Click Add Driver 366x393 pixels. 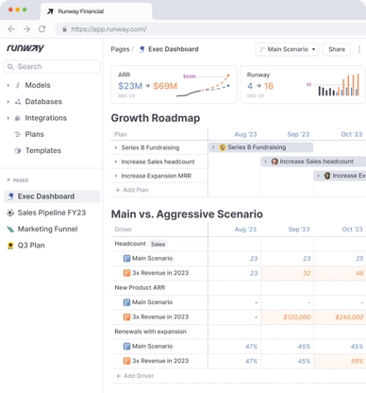(x=135, y=376)
